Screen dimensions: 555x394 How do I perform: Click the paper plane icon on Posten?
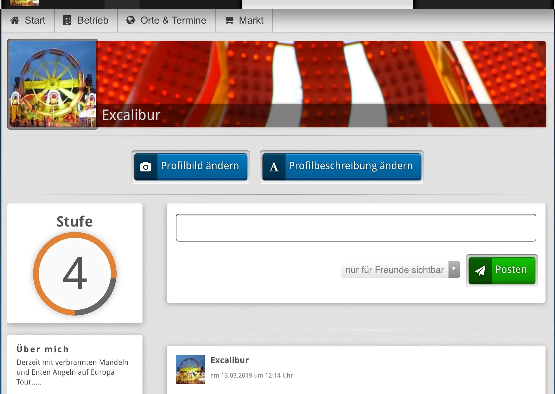tap(480, 270)
